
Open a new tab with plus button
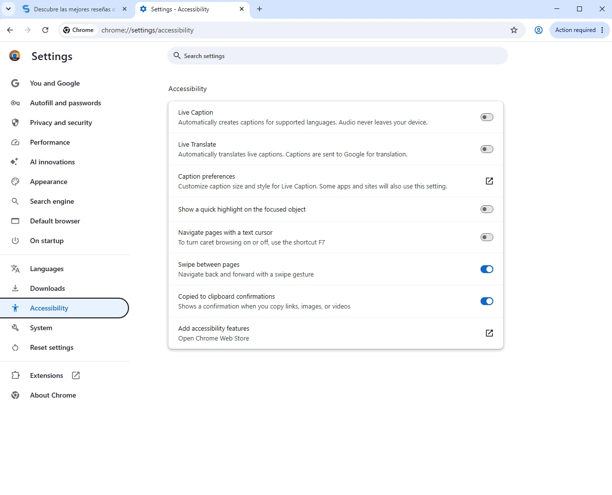[x=259, y=9]
